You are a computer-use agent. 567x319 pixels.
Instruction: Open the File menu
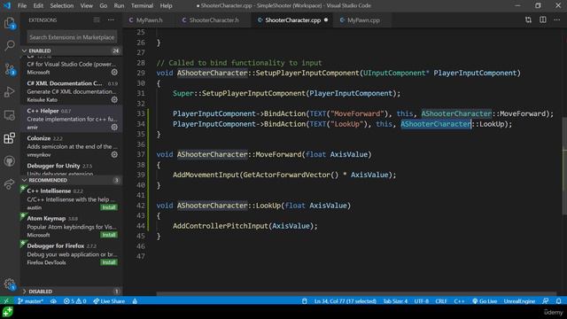coord(22,6)
